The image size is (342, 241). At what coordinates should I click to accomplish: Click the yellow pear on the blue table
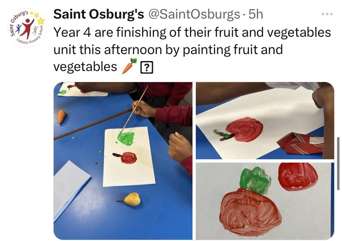pyautogui.click(x=130, y=199)
